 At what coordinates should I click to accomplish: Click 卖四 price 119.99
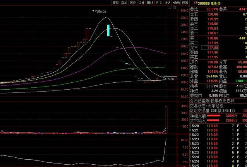213,19
